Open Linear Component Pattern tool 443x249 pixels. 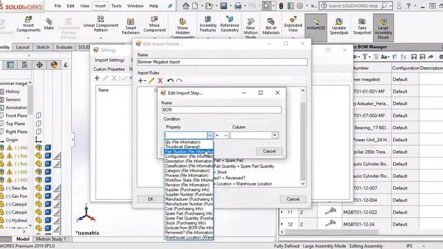(100, 24)
